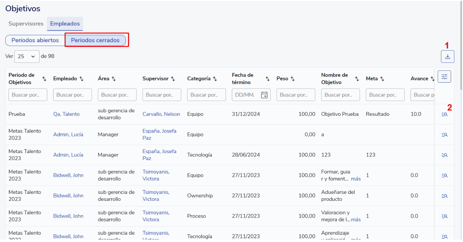
Task: Sort by Peso column
Action: pyautogui.click(x=293, y=79)
